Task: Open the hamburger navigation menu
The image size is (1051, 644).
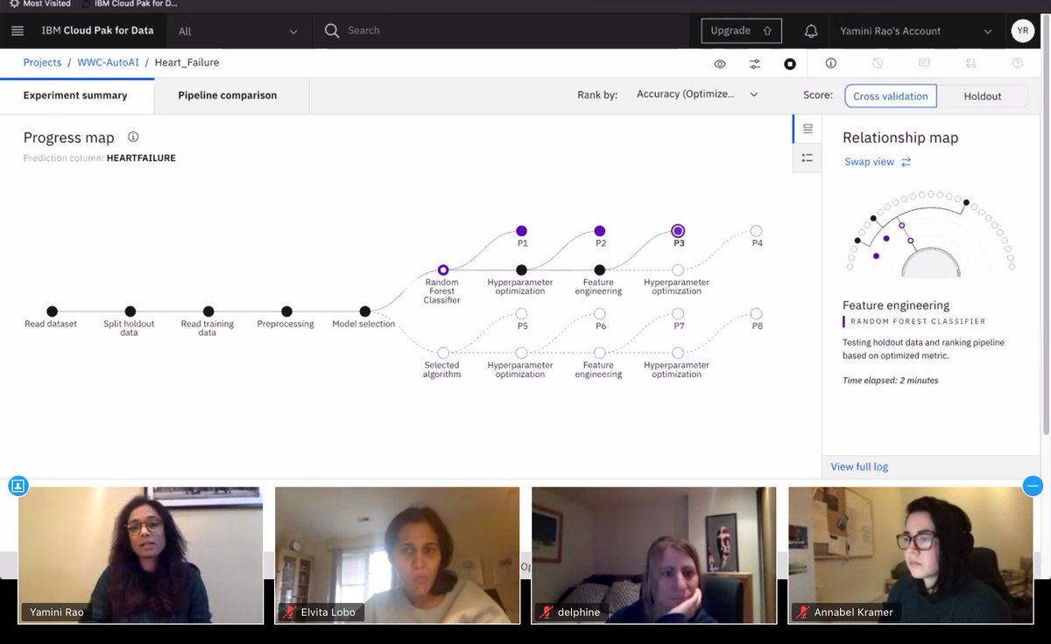Action: pyautogui.click(x=18, y=31)
